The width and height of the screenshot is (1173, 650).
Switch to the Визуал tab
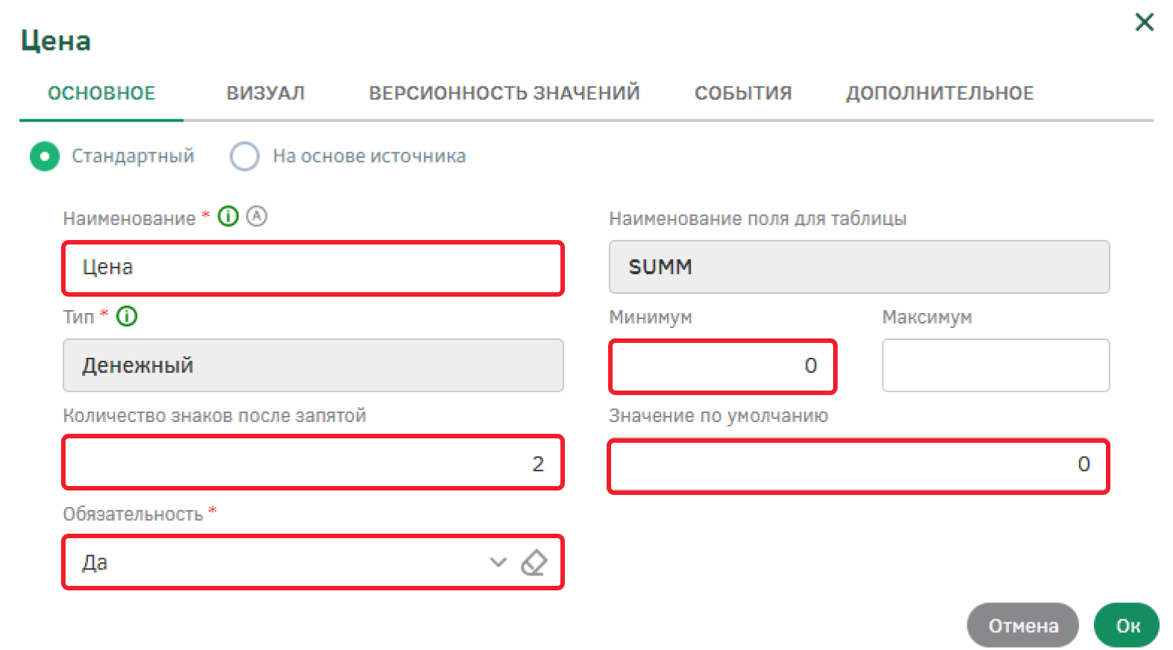click(265, 93)
